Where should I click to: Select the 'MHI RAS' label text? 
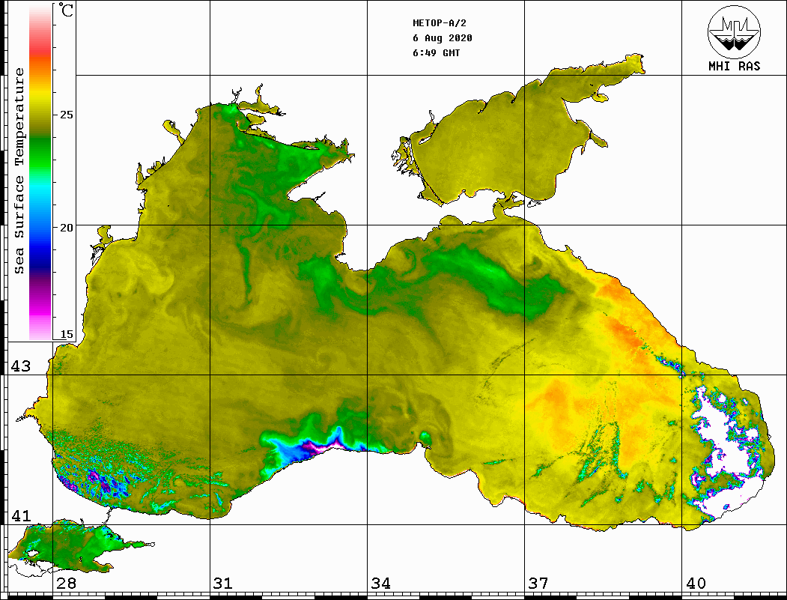734,66
